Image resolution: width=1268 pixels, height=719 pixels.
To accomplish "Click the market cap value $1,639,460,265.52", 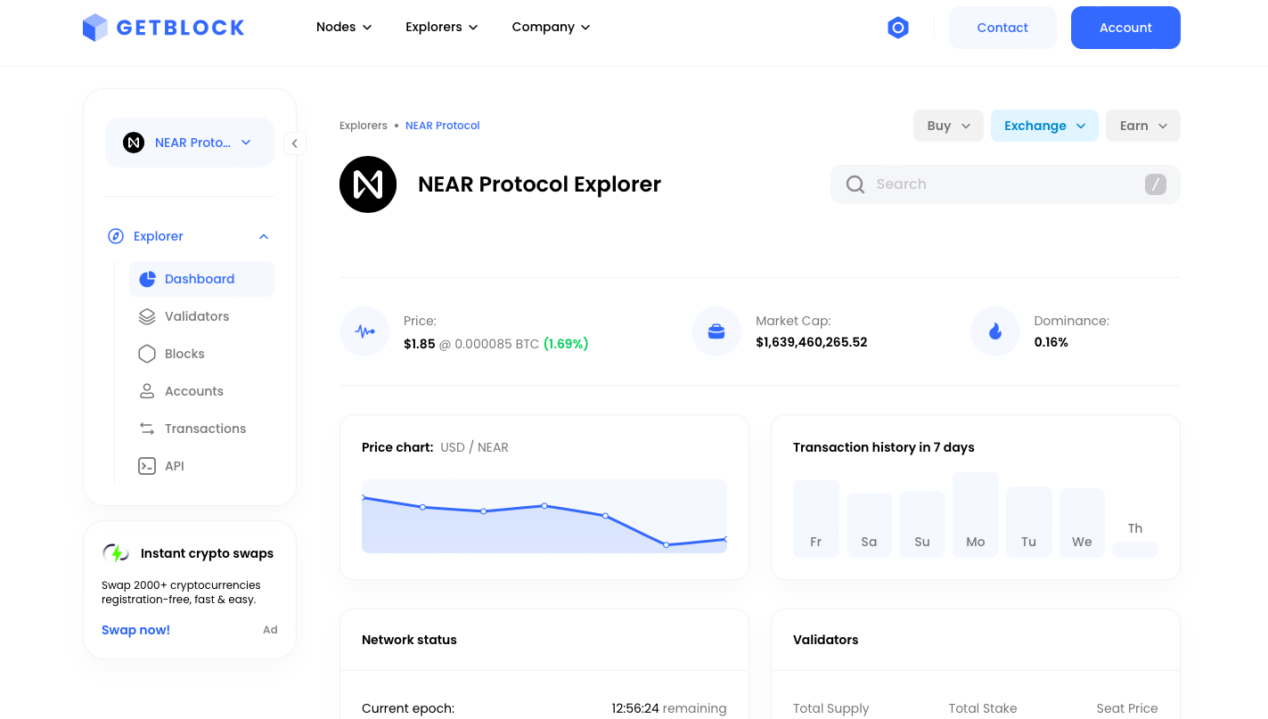I will pos(812,342).
